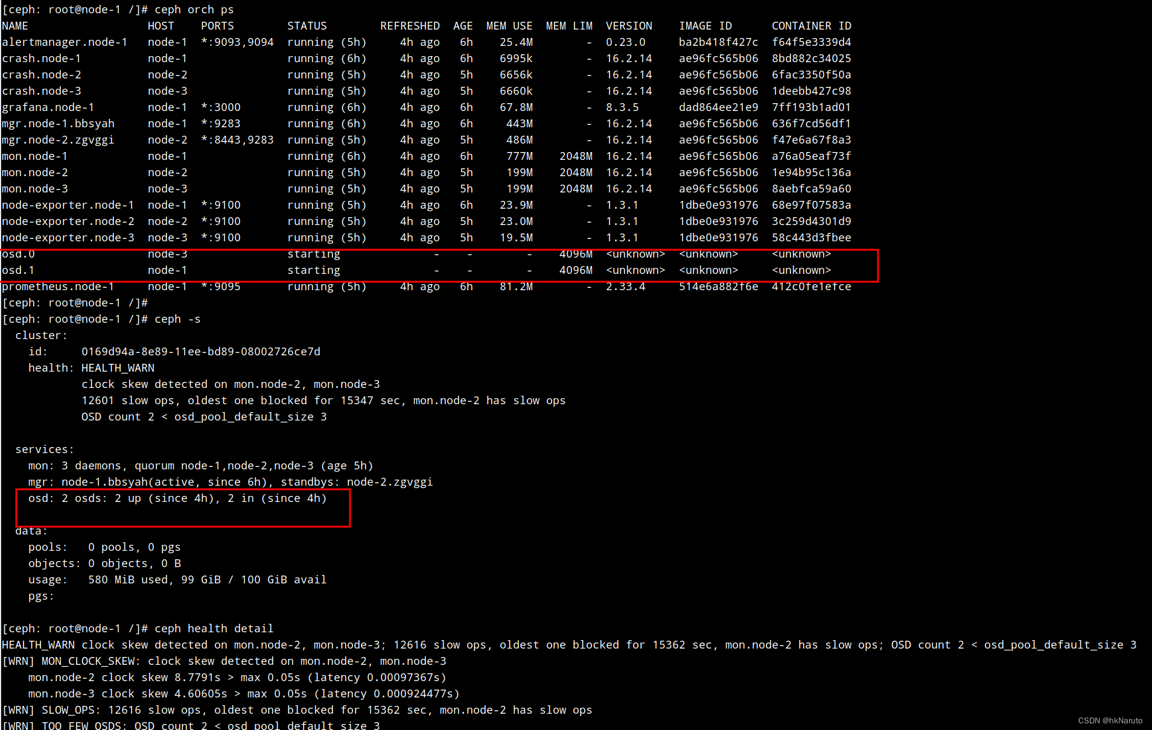Click the 'ceph orch ps' command text

point(194,10)
